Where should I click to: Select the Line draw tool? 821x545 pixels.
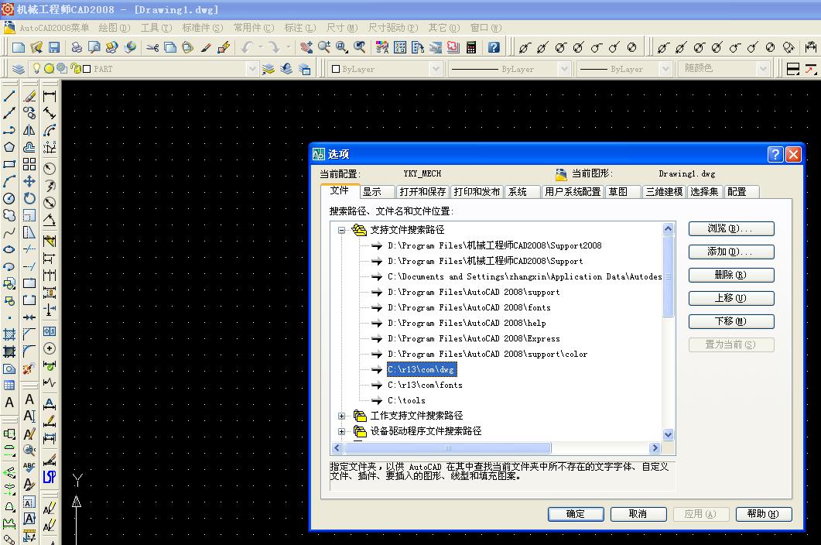tap(9, 96)
